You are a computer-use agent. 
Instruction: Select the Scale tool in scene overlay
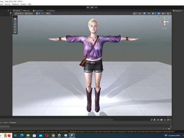(x=15, y=27)
